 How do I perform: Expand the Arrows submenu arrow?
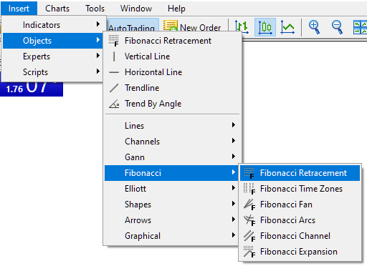(234, 220)
